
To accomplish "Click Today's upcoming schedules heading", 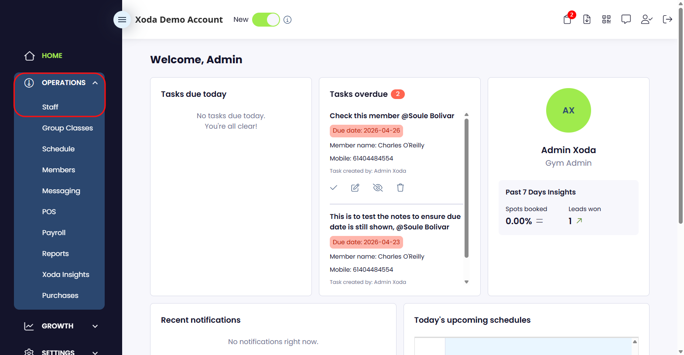I will click(x=472, y=320).
